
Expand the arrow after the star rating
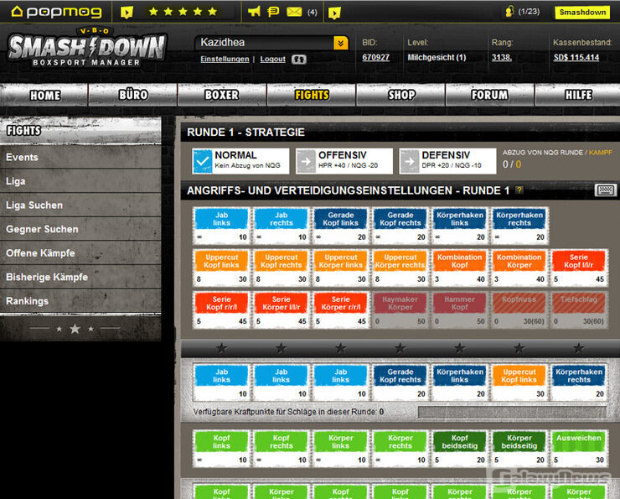pyautogui.click(x=127, y=12)
